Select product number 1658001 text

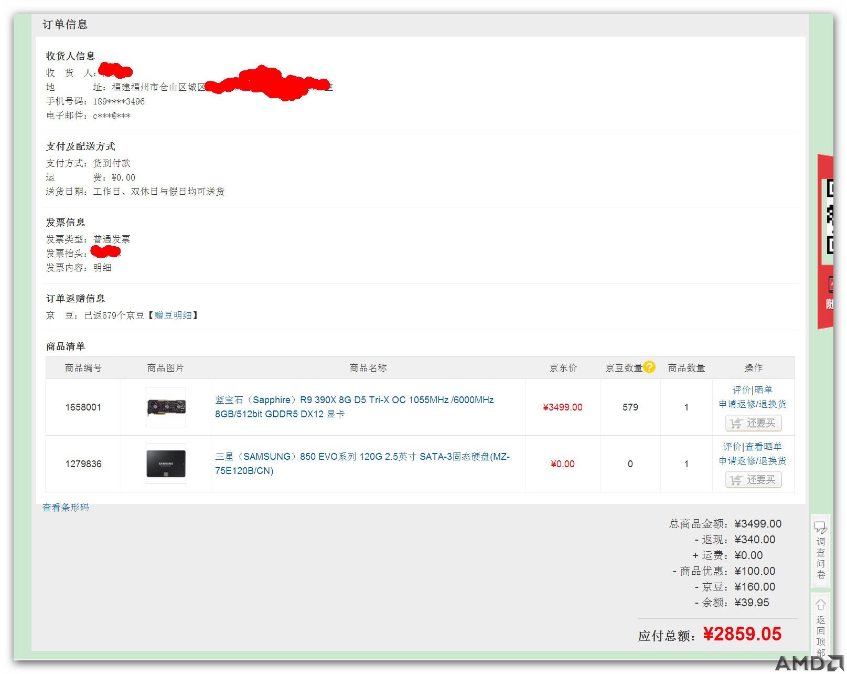coord(83,407)
